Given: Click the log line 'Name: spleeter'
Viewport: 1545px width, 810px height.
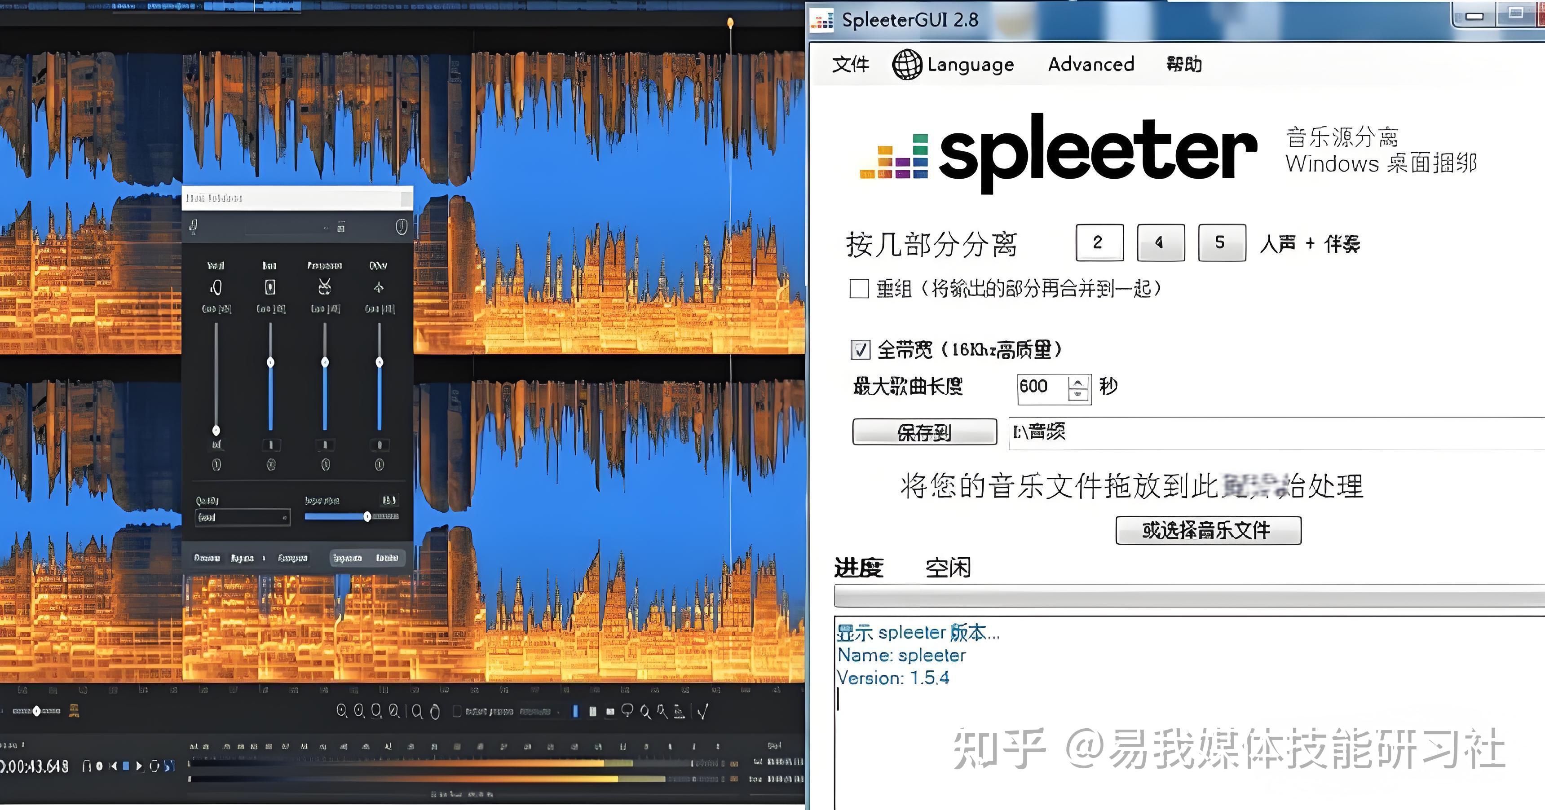Looking at the screenshot, I should coord(901,655).
